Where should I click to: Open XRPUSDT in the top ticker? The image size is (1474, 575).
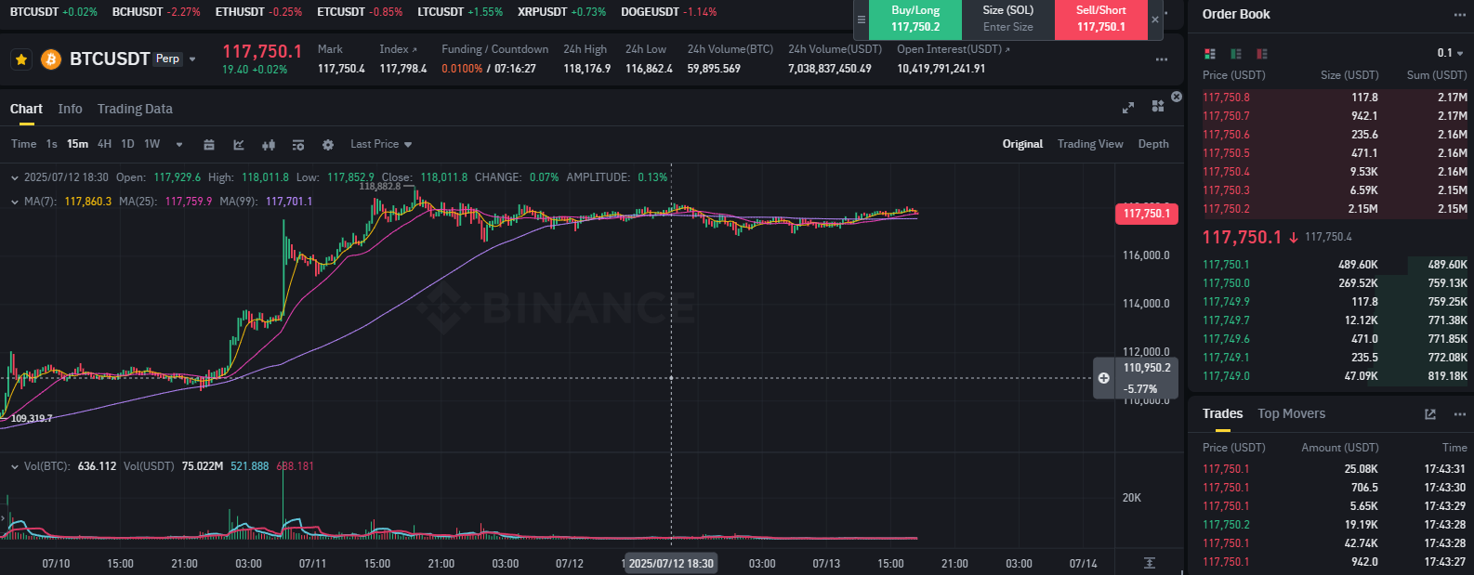561,12
